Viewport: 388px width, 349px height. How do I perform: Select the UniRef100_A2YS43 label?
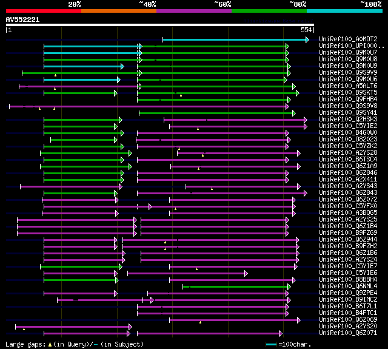[348, 186]
